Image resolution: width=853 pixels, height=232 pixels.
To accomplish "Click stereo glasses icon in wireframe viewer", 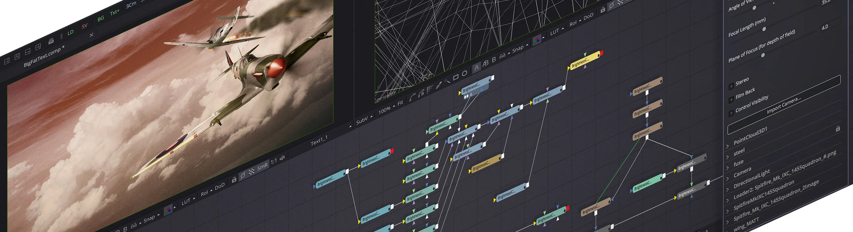I will (502, 56).
